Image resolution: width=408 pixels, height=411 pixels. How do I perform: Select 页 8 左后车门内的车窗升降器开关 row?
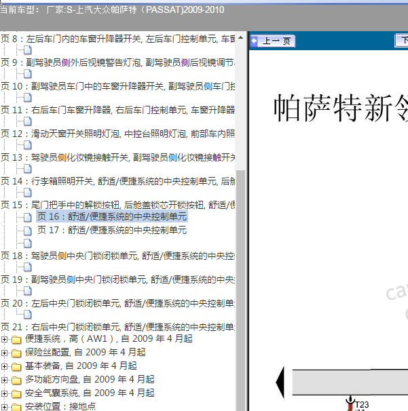coord(117,39)
